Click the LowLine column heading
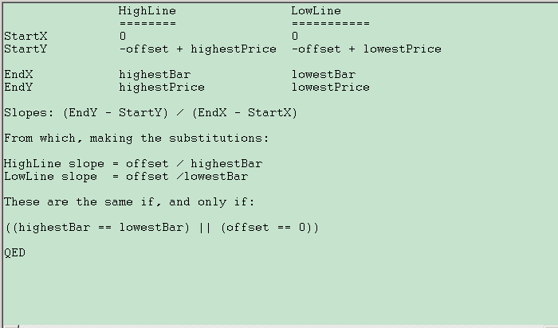 [x=316, y=11]
